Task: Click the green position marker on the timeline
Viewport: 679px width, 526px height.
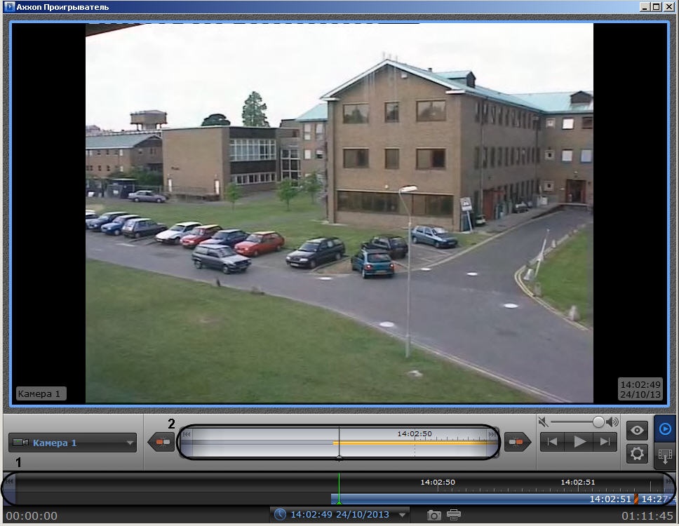Action: tap(339, 489)
